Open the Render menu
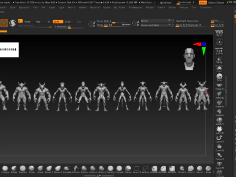236x177 pixels. pyautogui.click(x=150, y=7)
